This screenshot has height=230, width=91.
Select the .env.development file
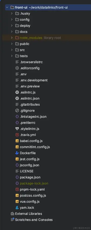point(34,80)
